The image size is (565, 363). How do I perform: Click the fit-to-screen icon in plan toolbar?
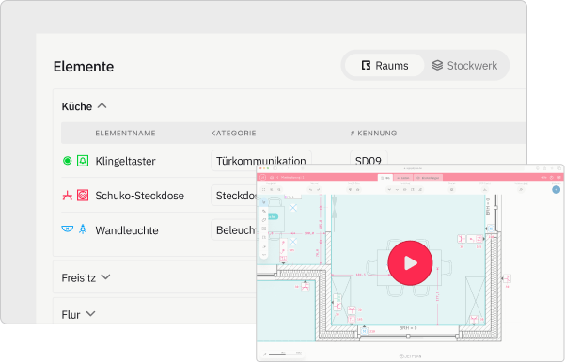pyautogui.click(x=264, y=190)
